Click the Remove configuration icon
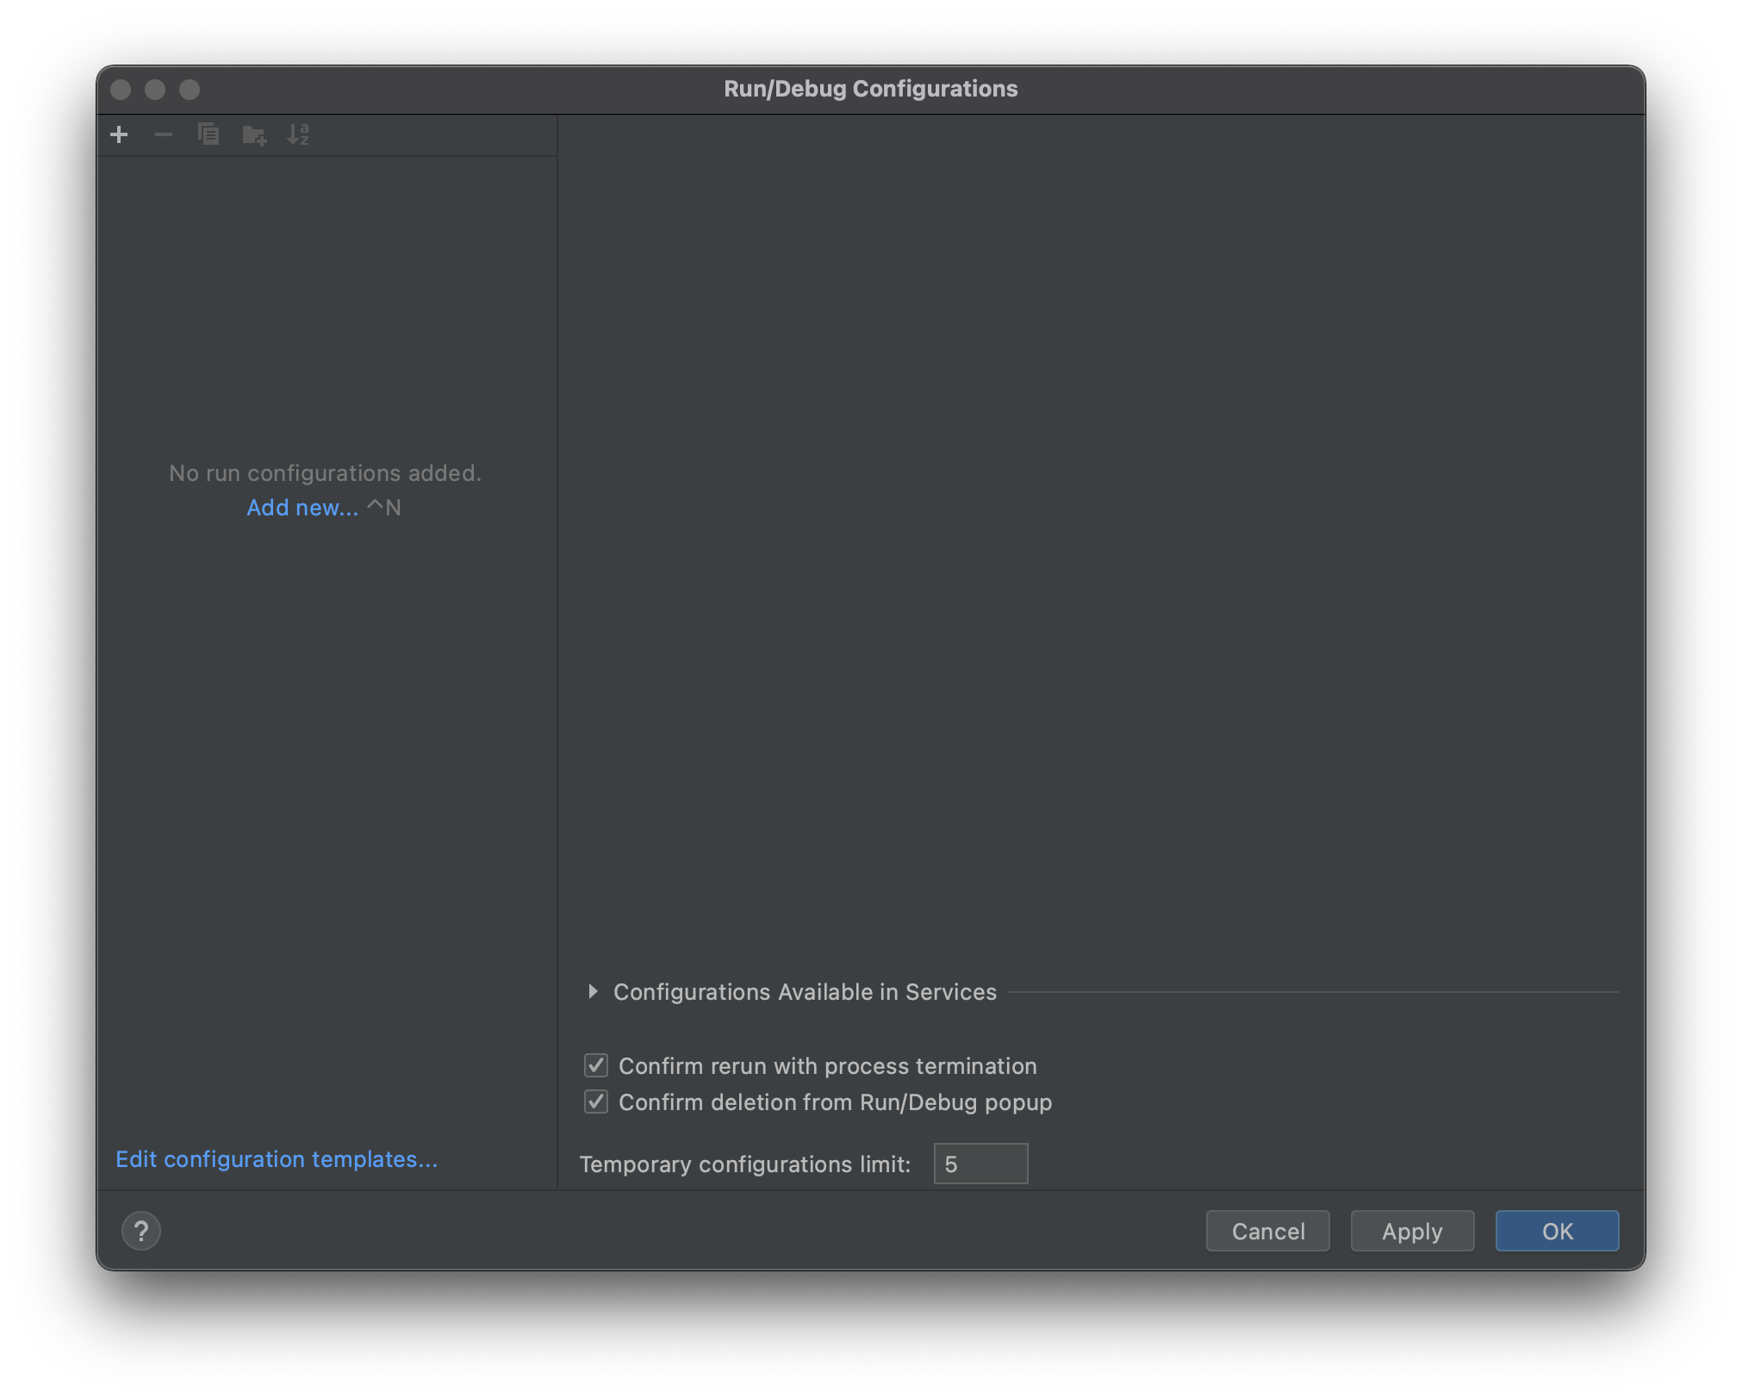The width and height of the screenshot is (1742, 1398). (x=164, y=134)
